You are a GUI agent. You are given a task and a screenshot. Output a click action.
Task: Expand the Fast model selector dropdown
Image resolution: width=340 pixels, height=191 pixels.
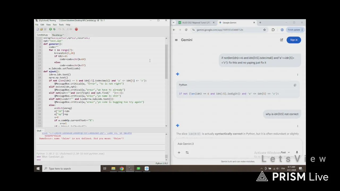[286, 153]
